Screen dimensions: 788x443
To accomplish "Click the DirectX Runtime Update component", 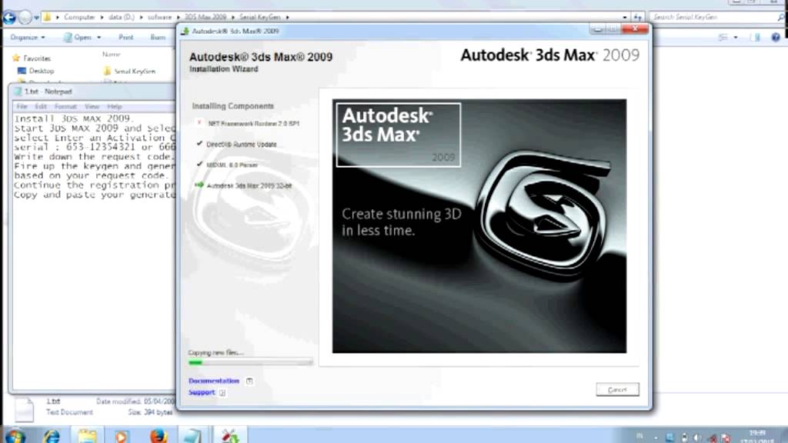I will pyautogui.click(x=241, y=144).
